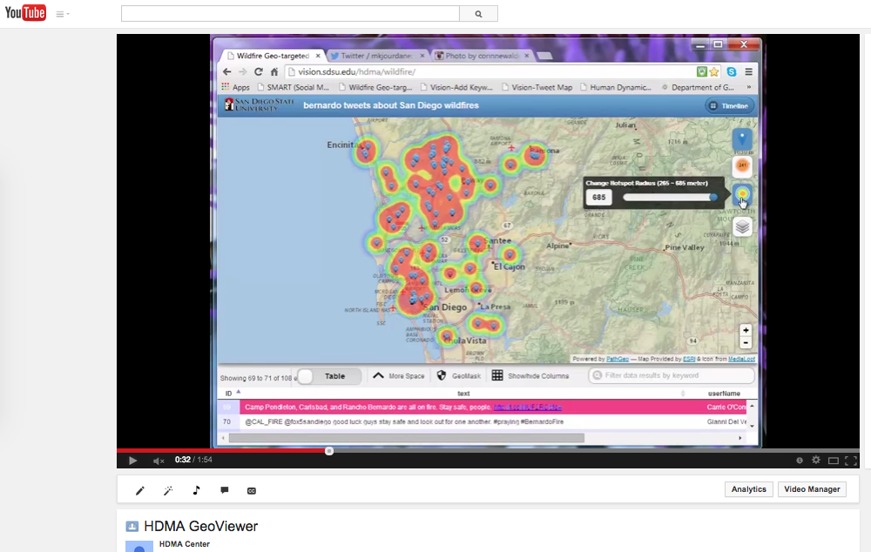
Task: Open the Apps bookmark shortcut
Action: pyautogui.click(x=235, y=87)
